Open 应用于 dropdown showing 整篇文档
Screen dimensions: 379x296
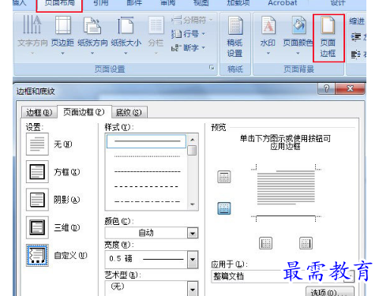point(283,276)
